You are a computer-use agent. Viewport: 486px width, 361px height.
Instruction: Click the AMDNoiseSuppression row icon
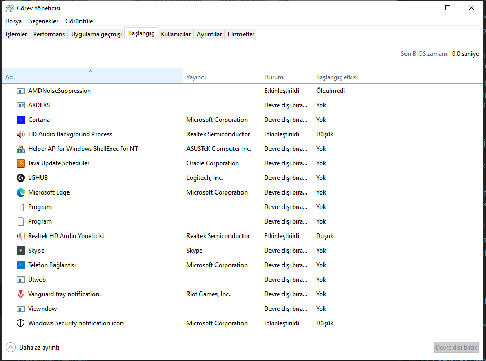(x=20, y=91)
